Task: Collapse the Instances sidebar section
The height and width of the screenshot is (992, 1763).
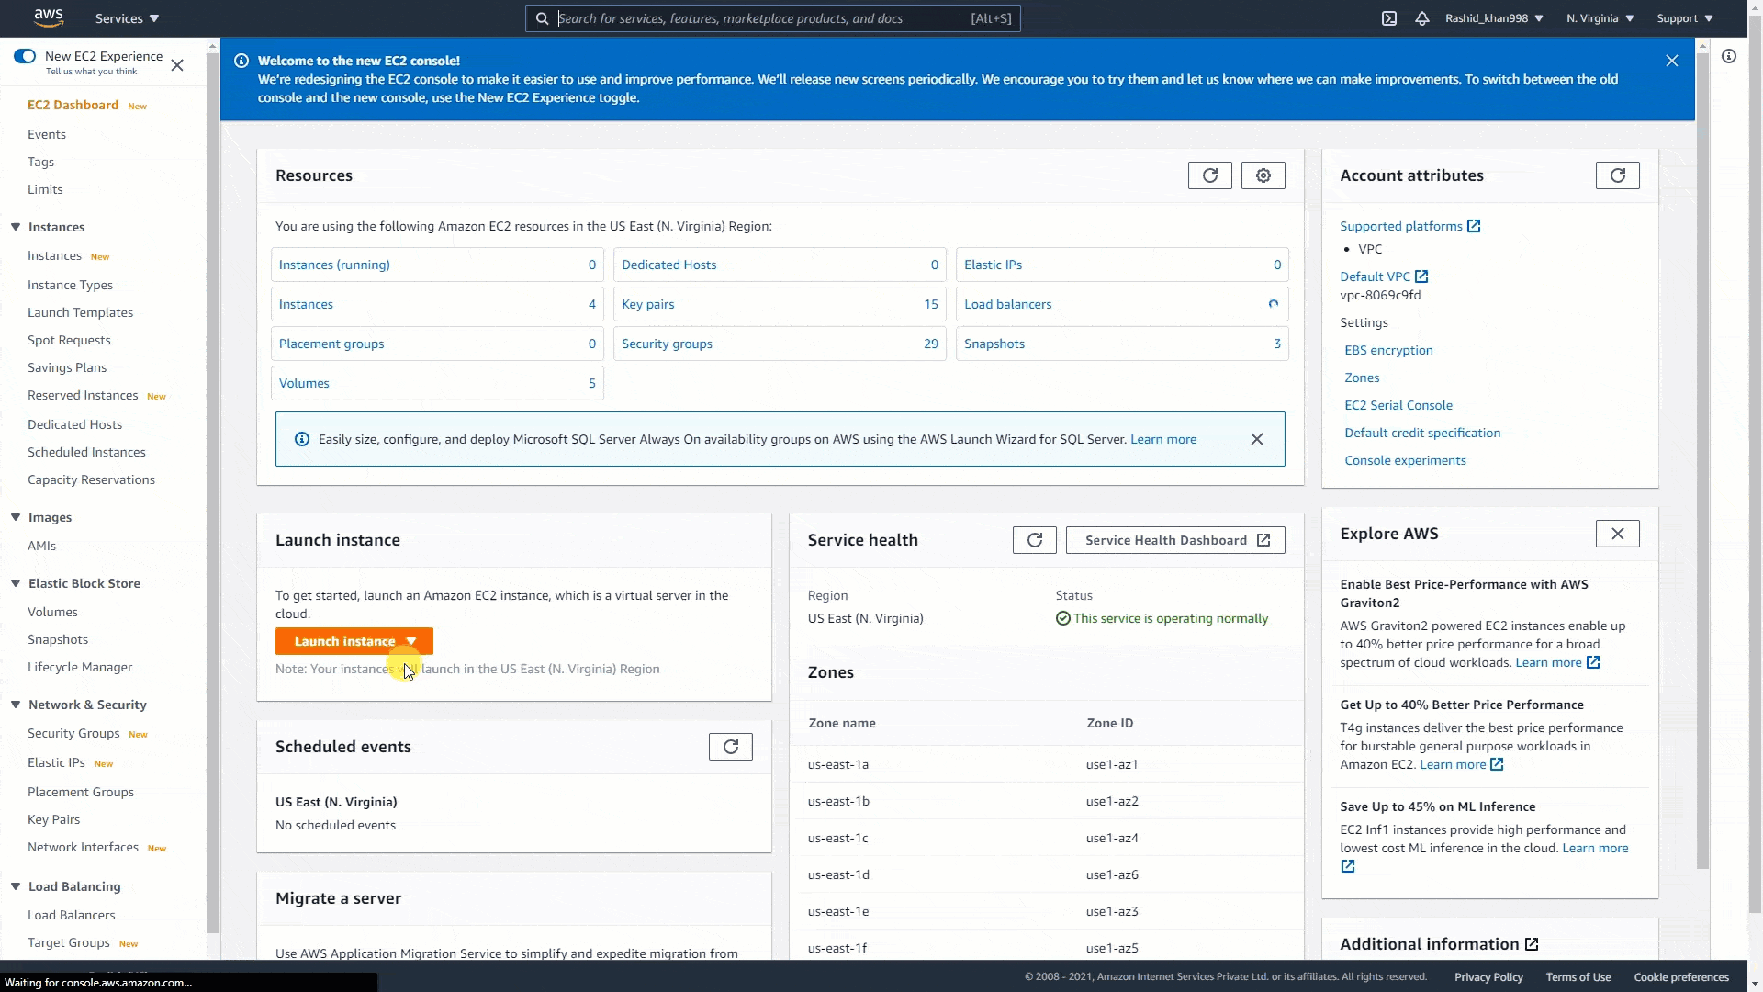Action: [x=15, y=226]
